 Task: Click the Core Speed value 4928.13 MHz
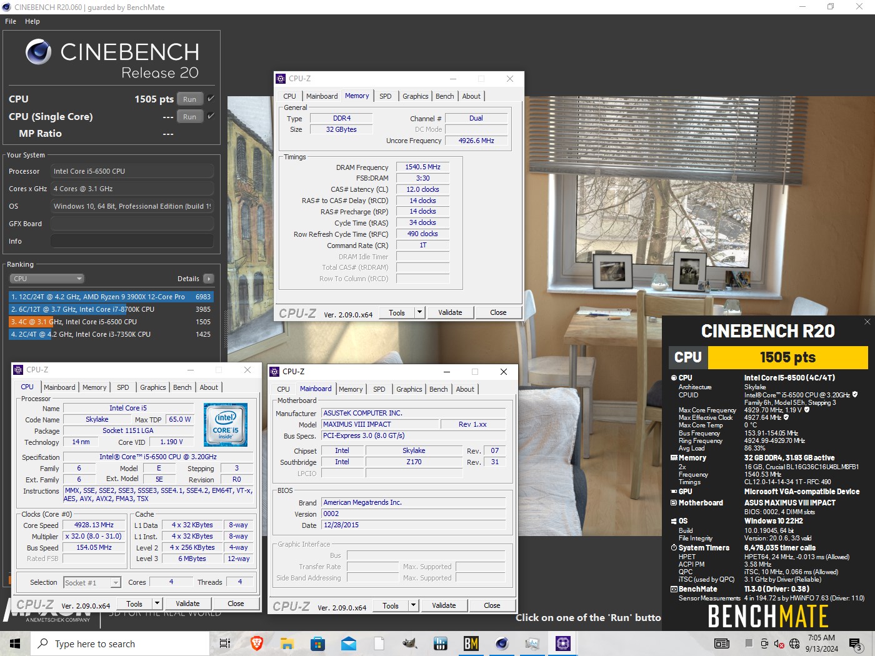click(94, 525)
